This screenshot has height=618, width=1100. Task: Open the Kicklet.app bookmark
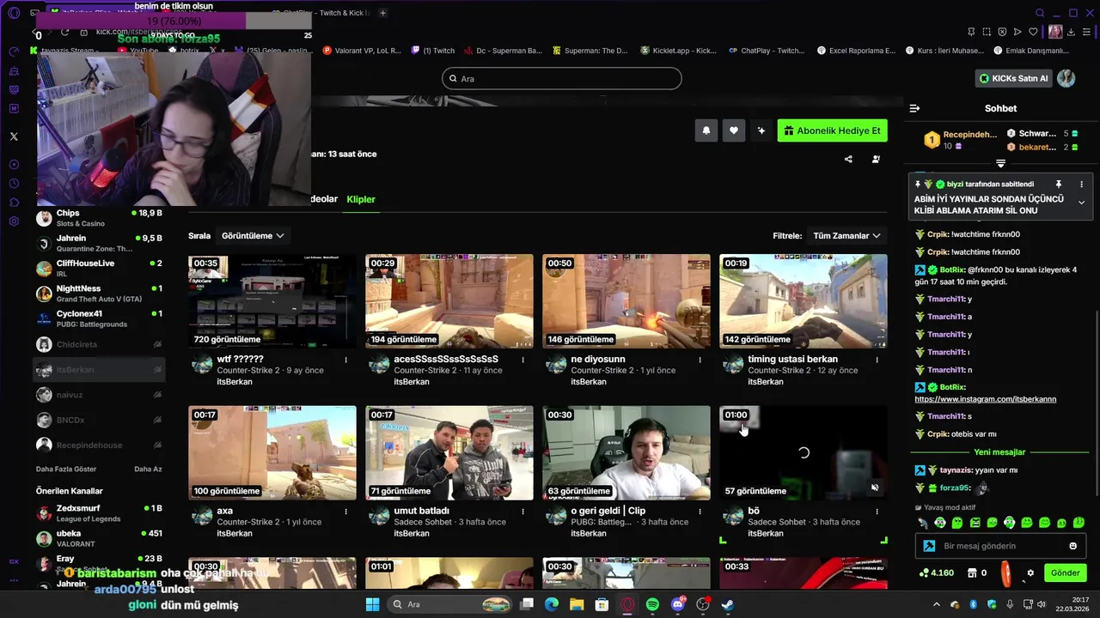tap(677, 51)
